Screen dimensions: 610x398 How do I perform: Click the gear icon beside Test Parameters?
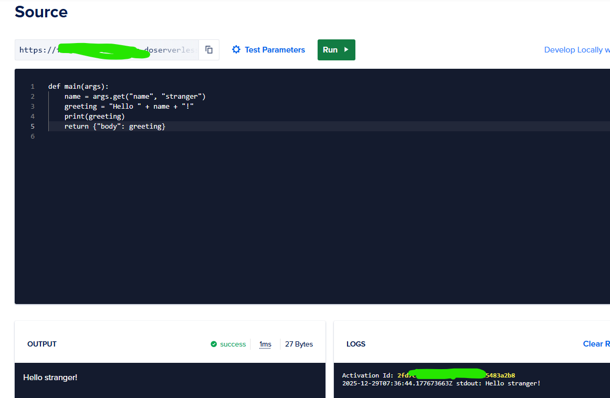coord(236,50)
